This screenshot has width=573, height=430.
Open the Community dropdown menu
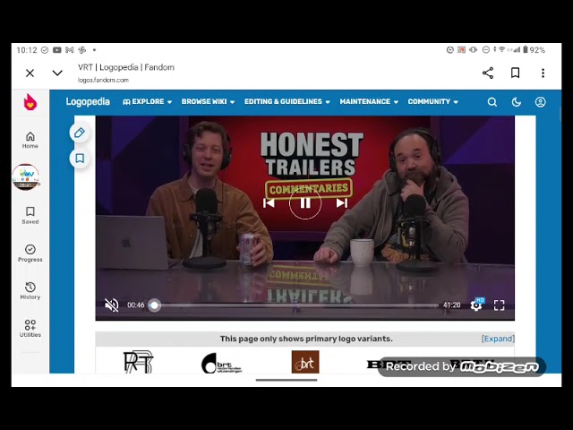point(432,101)
